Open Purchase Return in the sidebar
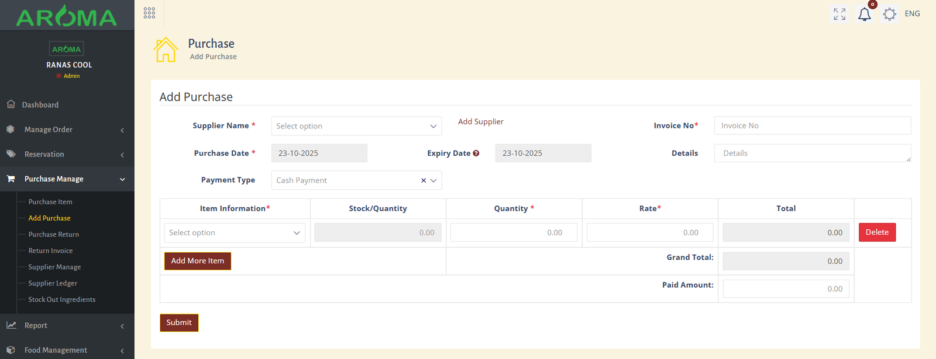The image size is (936, 359). click(x=54, y=235)
